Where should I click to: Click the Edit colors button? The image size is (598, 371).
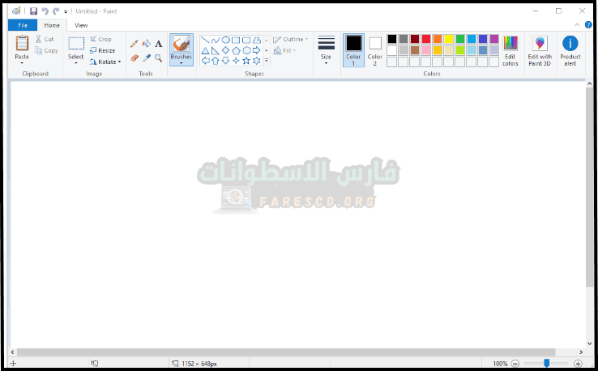pos(510,50)
